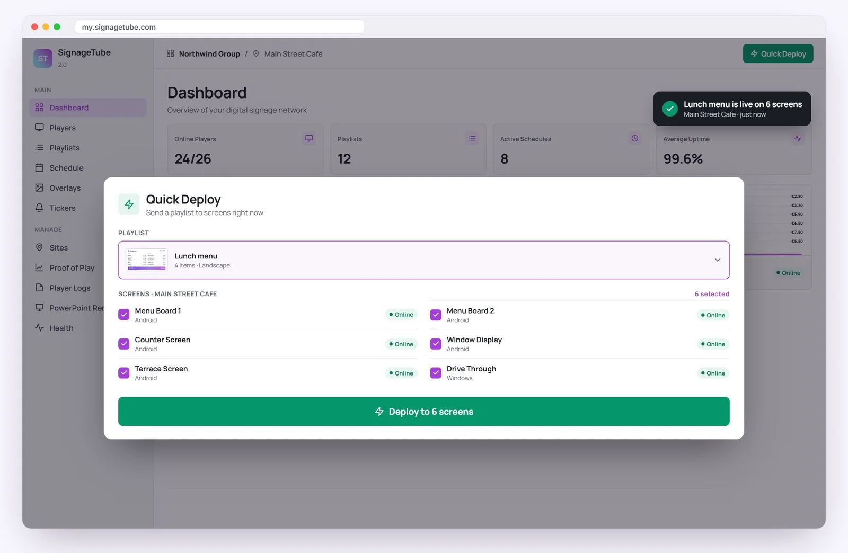Click the lightning bolt icon in Quick Deploy dialog header
Screen dimensions: 848x553
[x=129, y=204]
